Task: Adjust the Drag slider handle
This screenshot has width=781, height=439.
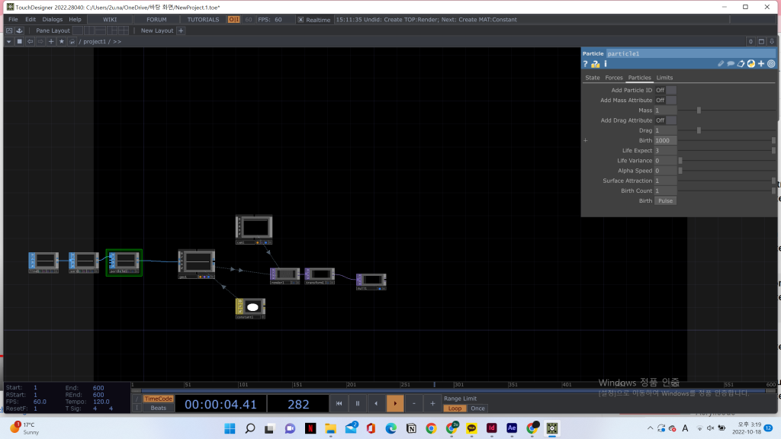Action: tap(699, 130)
